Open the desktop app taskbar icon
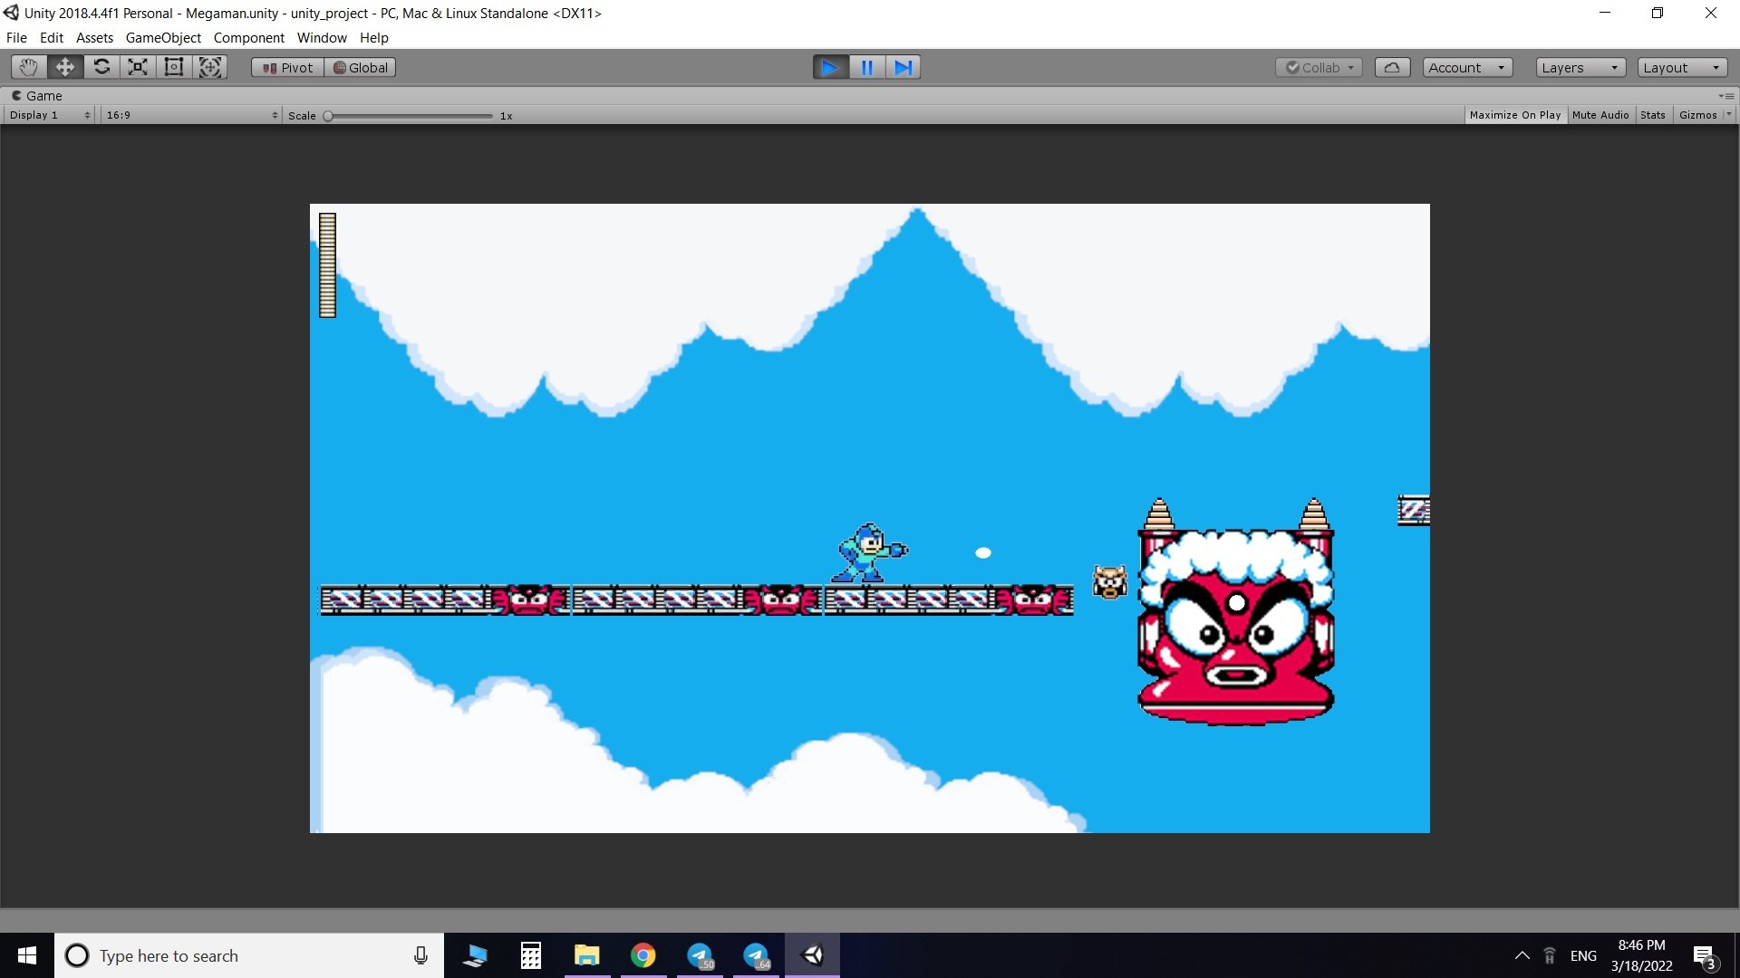Image resolution: width=1740 pixels, height=978 pixels. pos(475,955)
